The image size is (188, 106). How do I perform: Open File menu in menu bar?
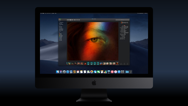click(x=45, y=13)
